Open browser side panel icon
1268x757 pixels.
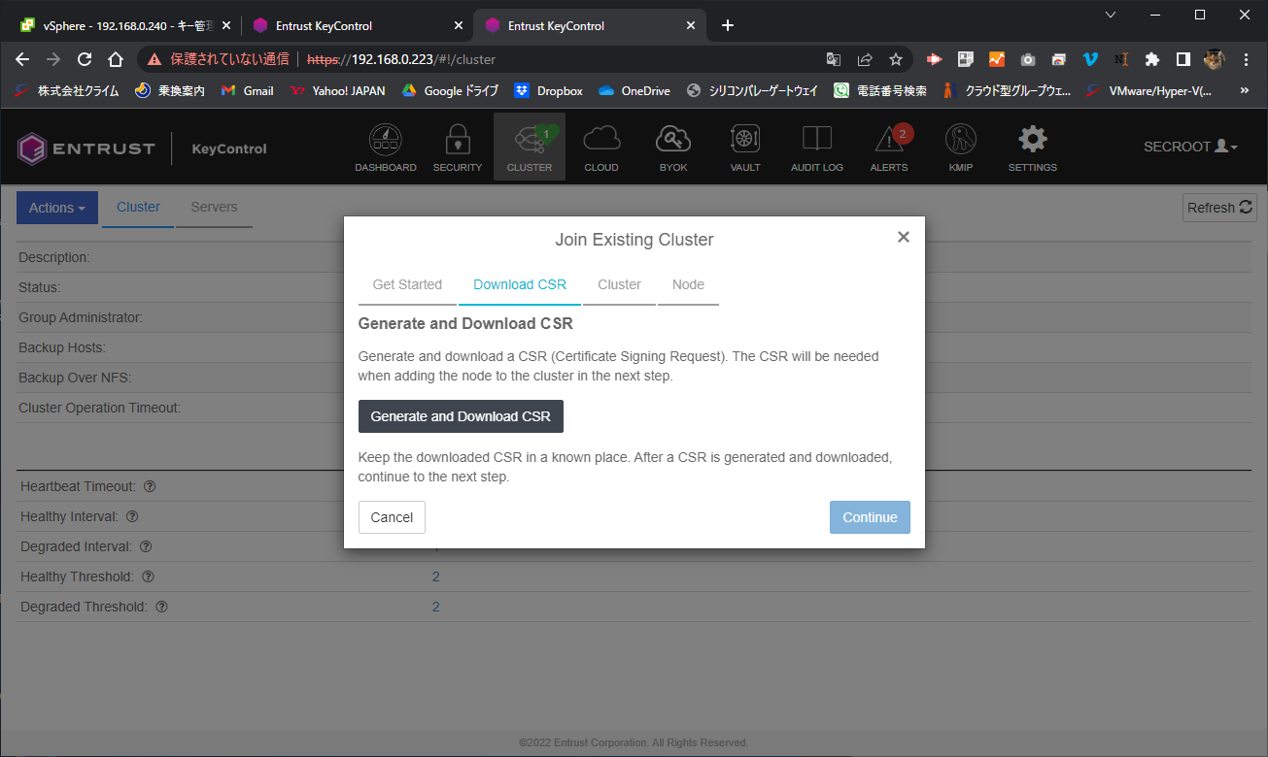coord(1183,59)
